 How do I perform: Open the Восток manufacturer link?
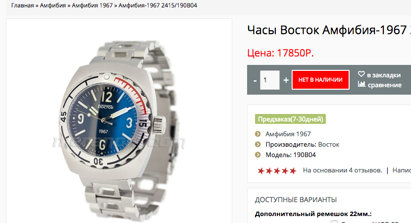pyautogui.click(x=328, y=145)
